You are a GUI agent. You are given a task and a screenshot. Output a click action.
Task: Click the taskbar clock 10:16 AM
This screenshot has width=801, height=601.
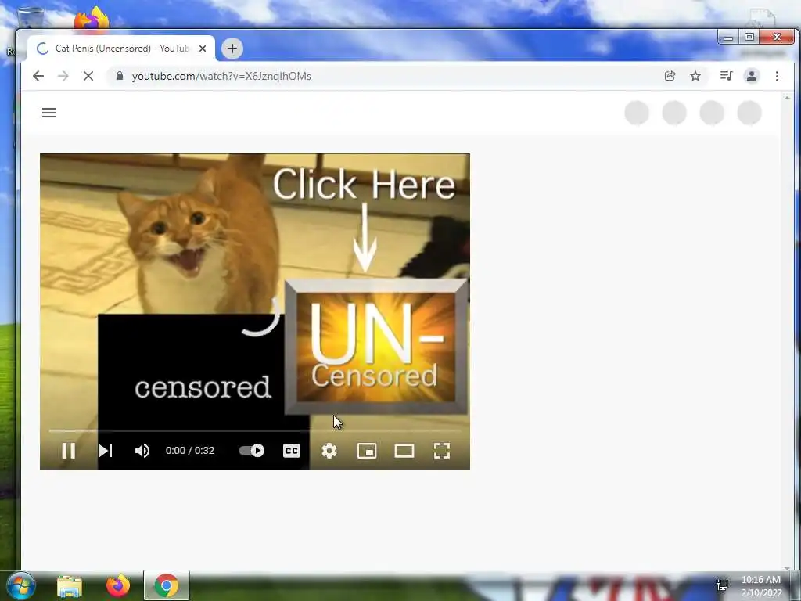760,580
